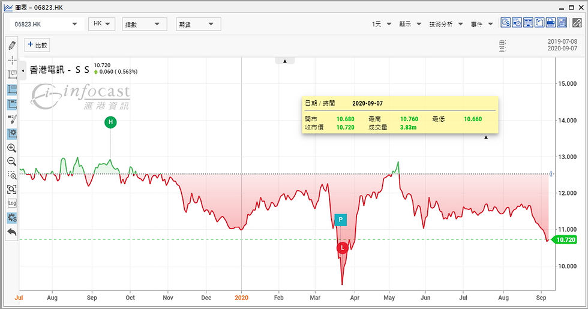Toggle the card-with-checkmark toolbar icon
The image size is (588, 309).
(x=517, y=23)
